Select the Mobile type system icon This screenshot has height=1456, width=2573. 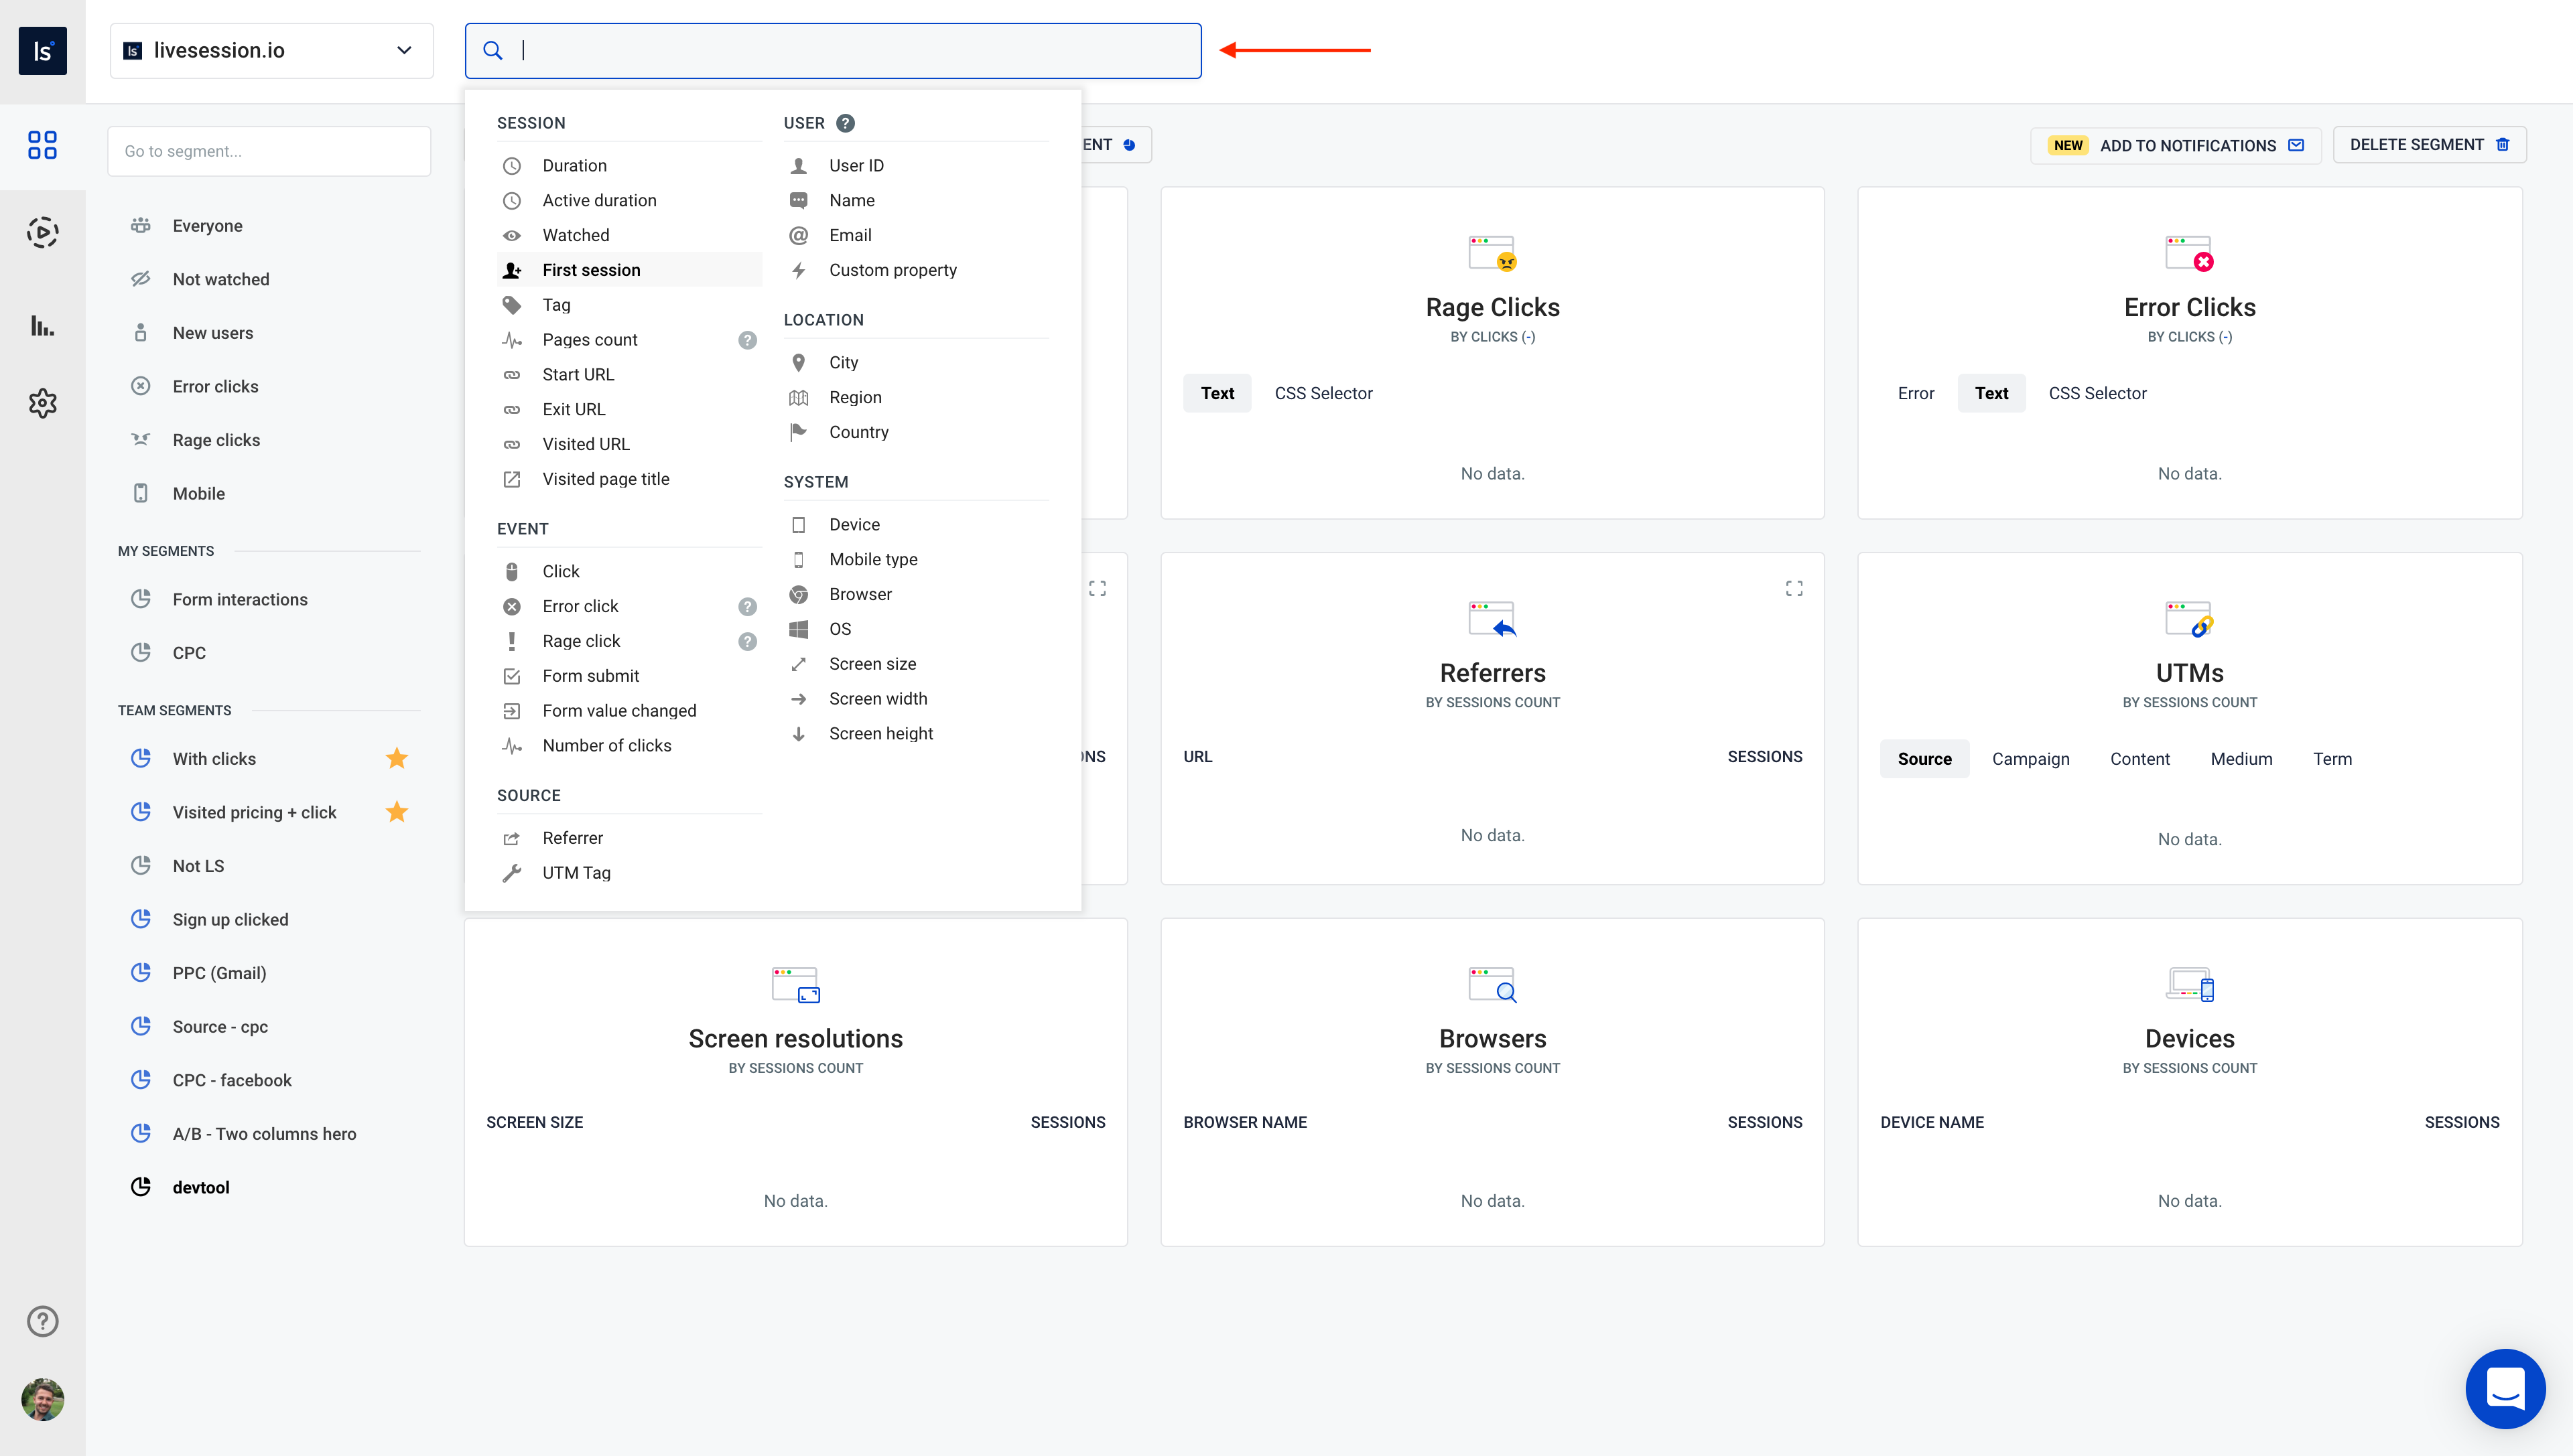click(x=799, y=559)
